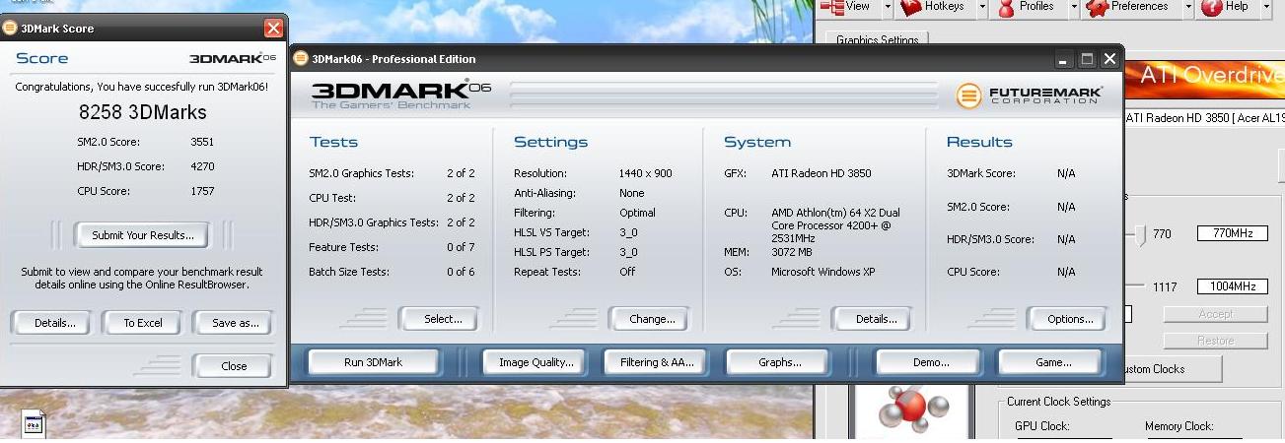
Task: Click the Save as button
Action: 234,323
